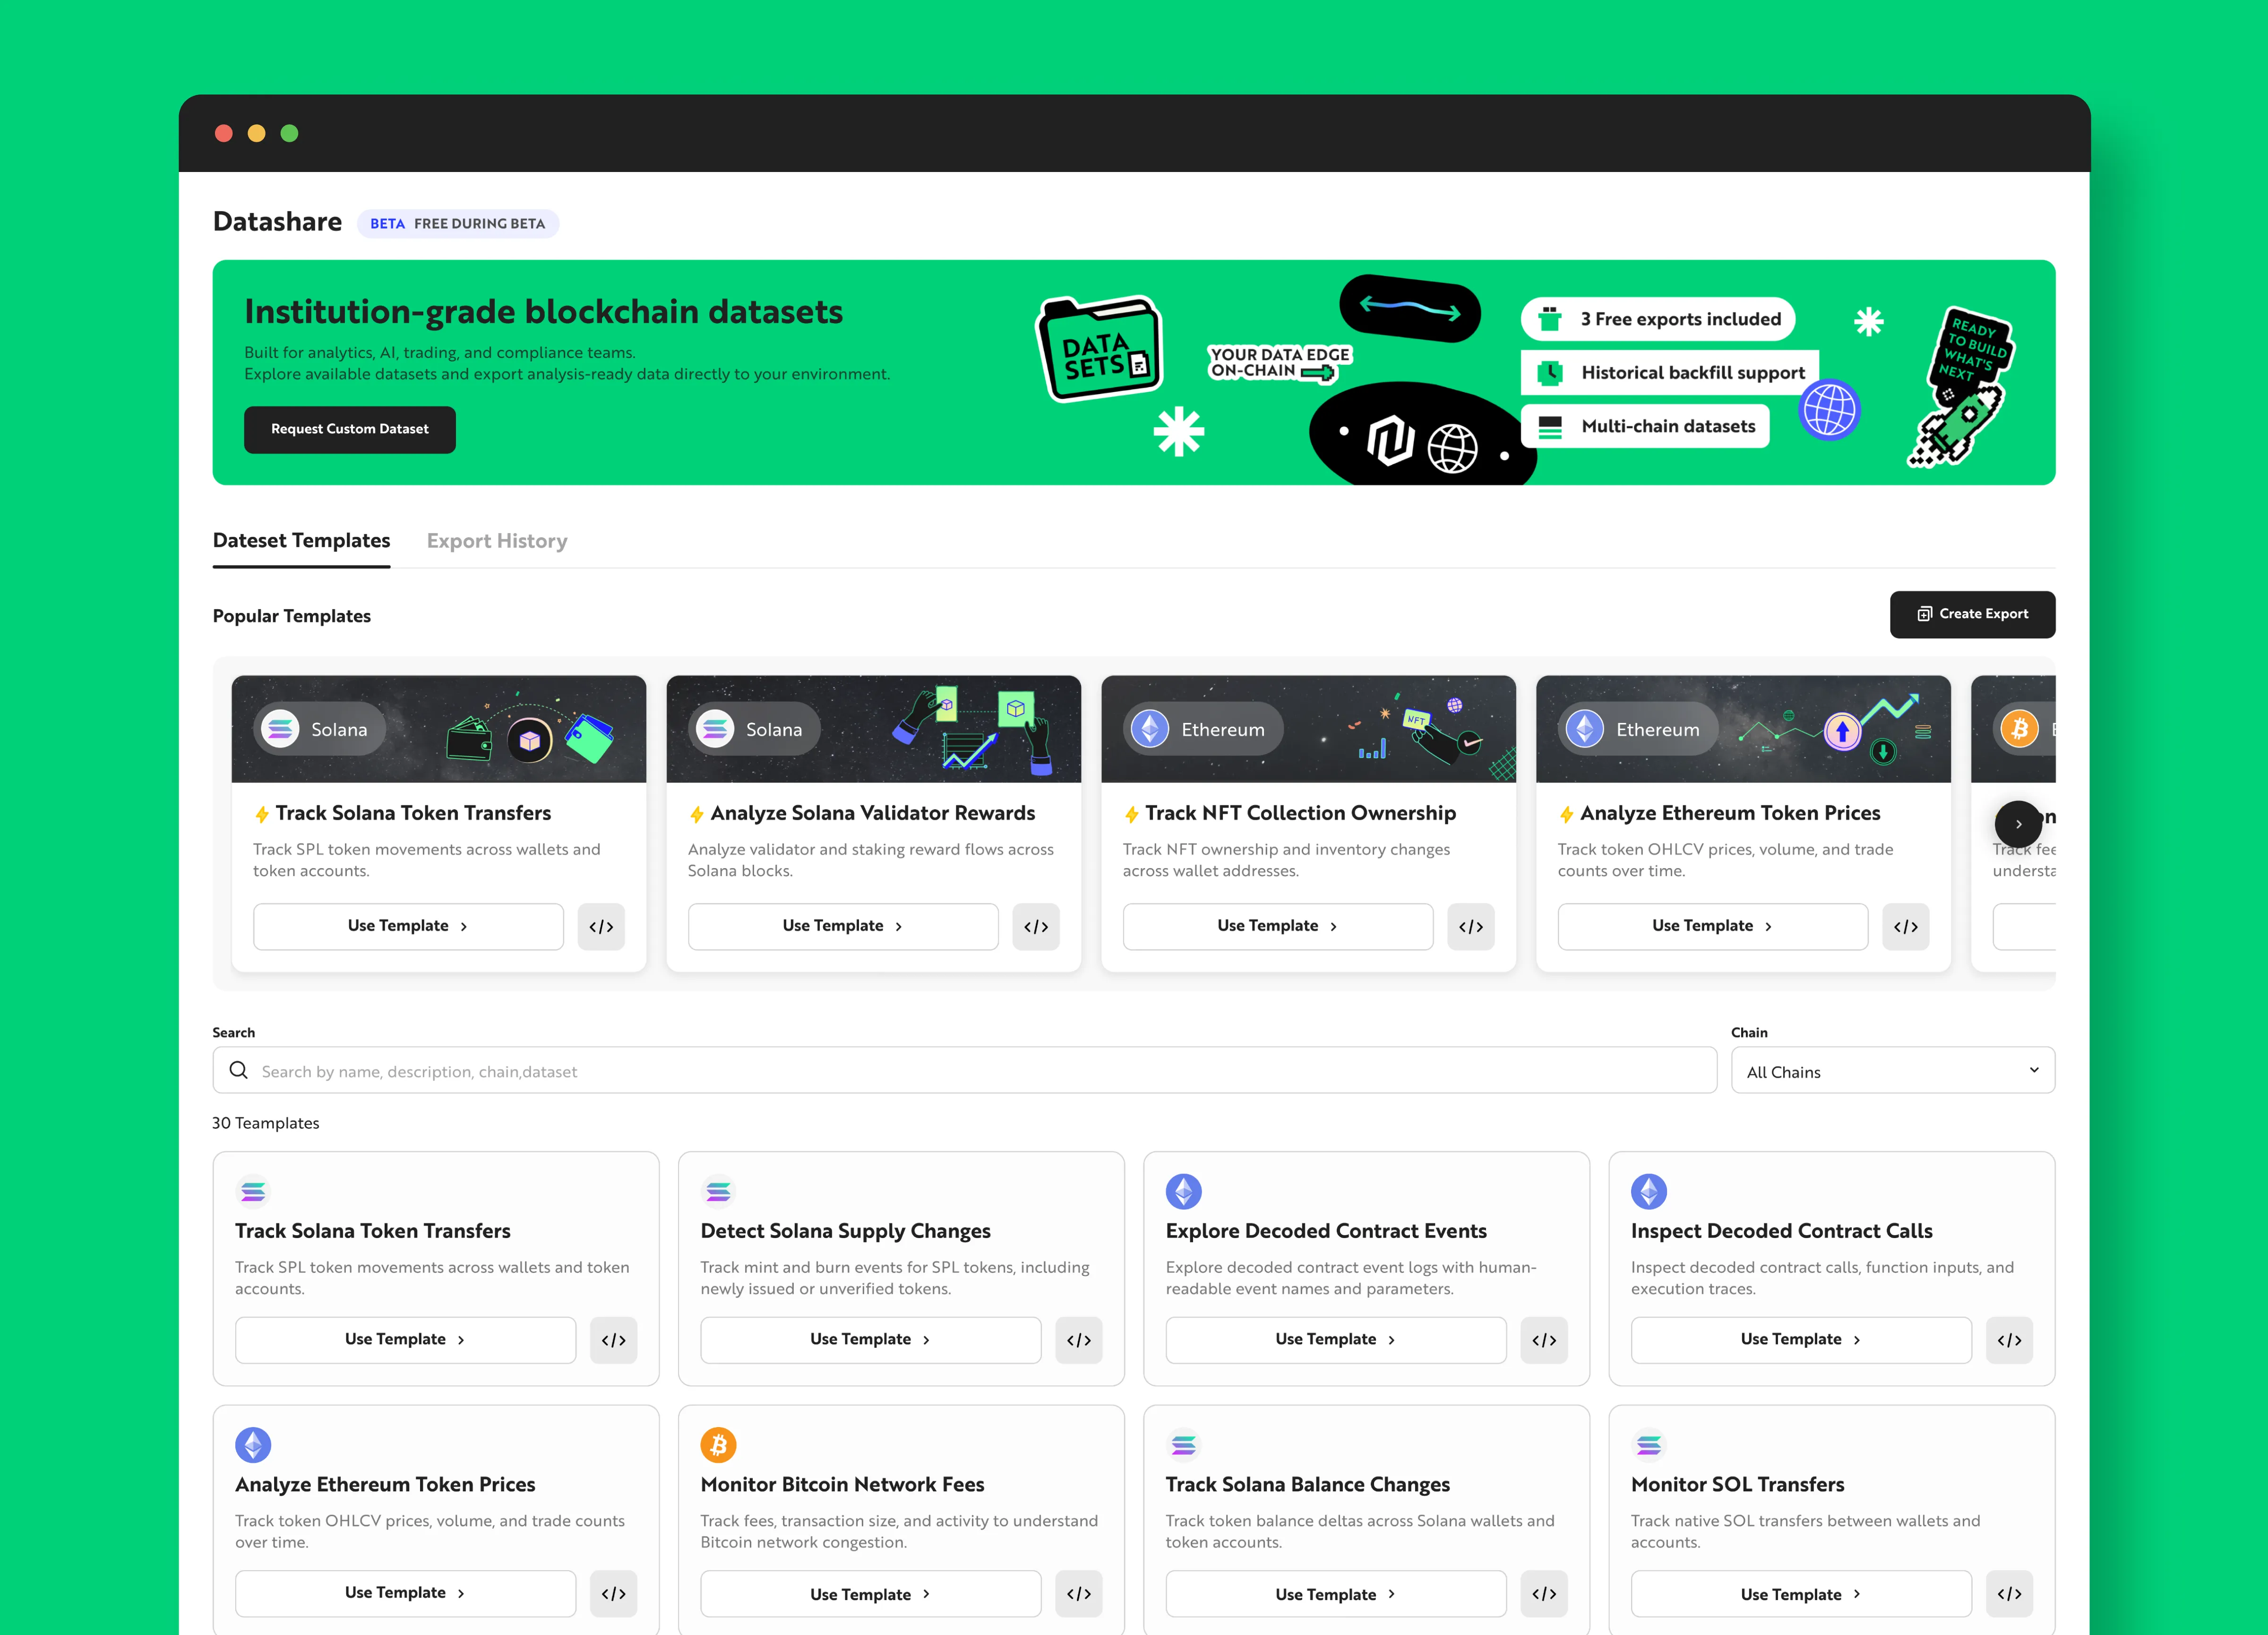Click the 'Institution-grade blockchain datasets' headline
2268x1635 pixels.
(x=544, y=312)
